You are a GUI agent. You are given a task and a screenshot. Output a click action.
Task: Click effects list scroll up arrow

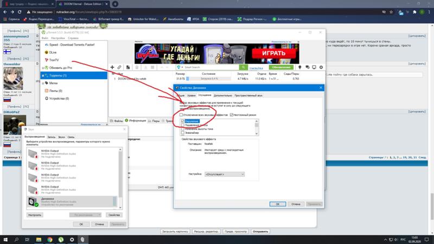tap(257, 121)
